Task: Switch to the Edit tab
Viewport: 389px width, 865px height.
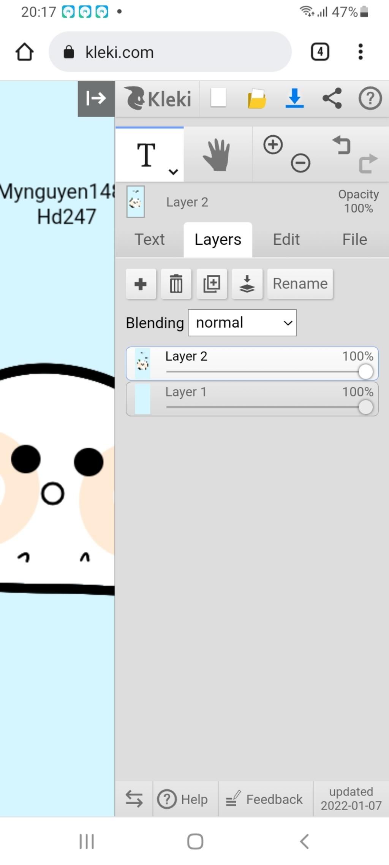Action: click(x=286, y=239)
